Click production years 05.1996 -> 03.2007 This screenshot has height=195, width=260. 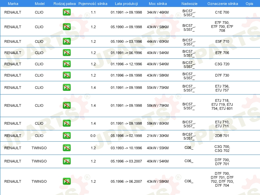(x=126, y=161)
